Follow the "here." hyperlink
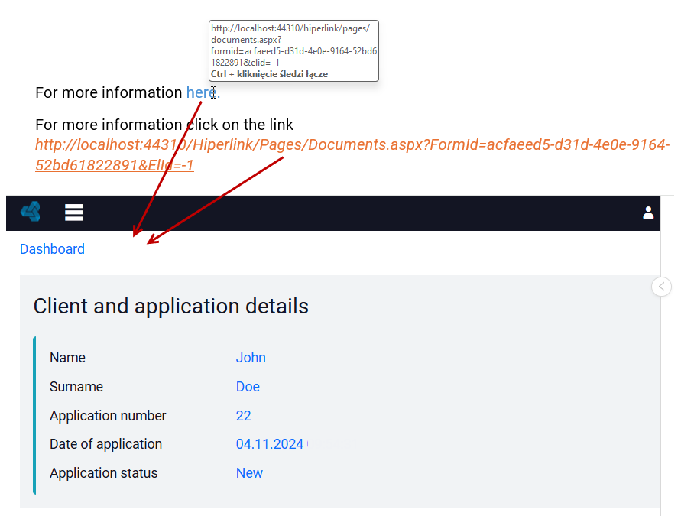The width and height of the screenshot is (694, 516). 203,93
